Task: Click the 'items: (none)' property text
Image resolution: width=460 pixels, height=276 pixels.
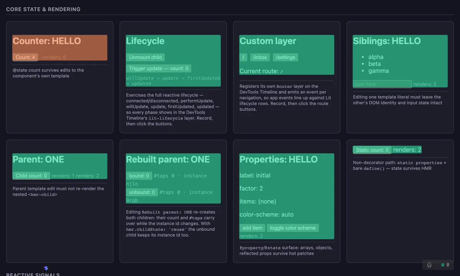Action: 258,201
